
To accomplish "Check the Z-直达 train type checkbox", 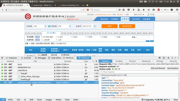I will [71, 37].
